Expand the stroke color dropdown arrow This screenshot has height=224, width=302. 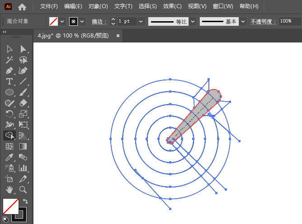(x=82, y=21)
